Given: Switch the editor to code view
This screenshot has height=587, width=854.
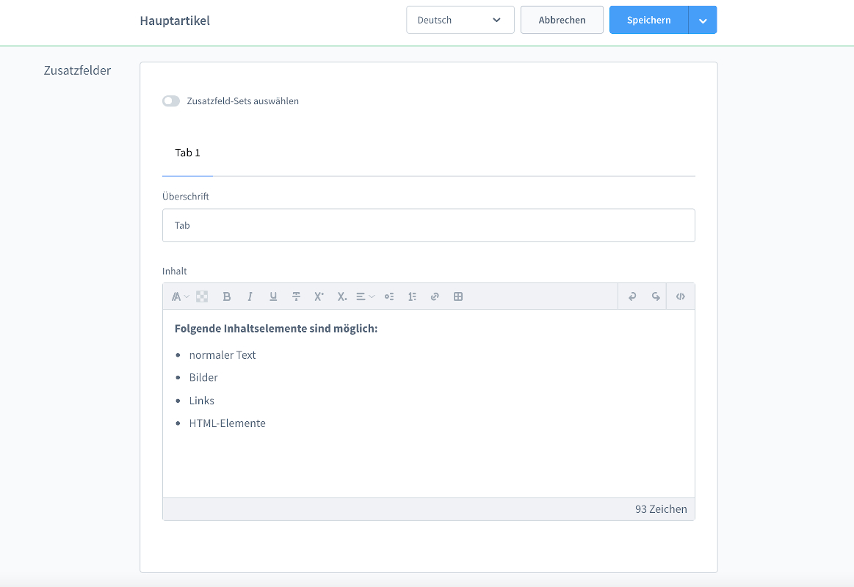Looking at the screenshot, I should pyautogui.click(x=681, y=296).
